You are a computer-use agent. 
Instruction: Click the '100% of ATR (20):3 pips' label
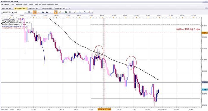tap(188, 29)
